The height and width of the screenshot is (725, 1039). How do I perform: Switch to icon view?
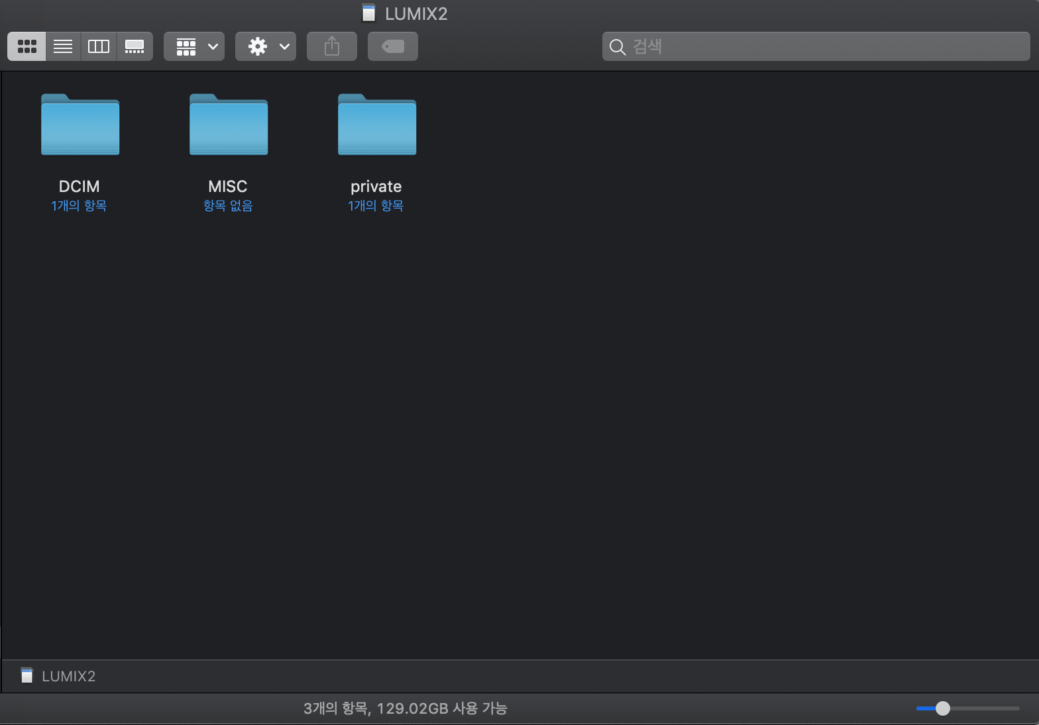click(27, 46)
